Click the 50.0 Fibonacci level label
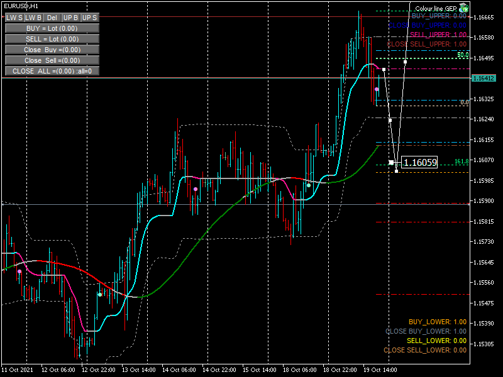 pyautogui.click(x=463, y=55)
